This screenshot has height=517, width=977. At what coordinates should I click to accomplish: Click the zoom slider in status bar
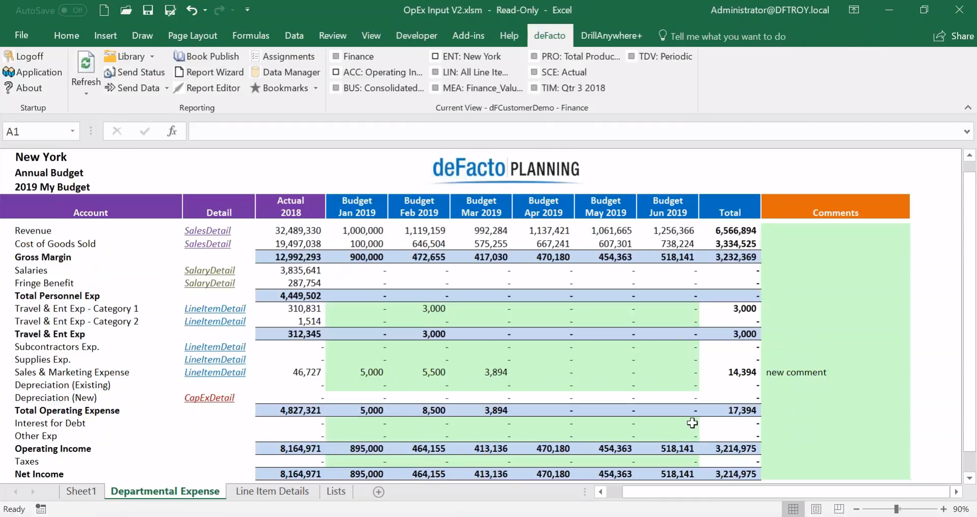[897, 509]
